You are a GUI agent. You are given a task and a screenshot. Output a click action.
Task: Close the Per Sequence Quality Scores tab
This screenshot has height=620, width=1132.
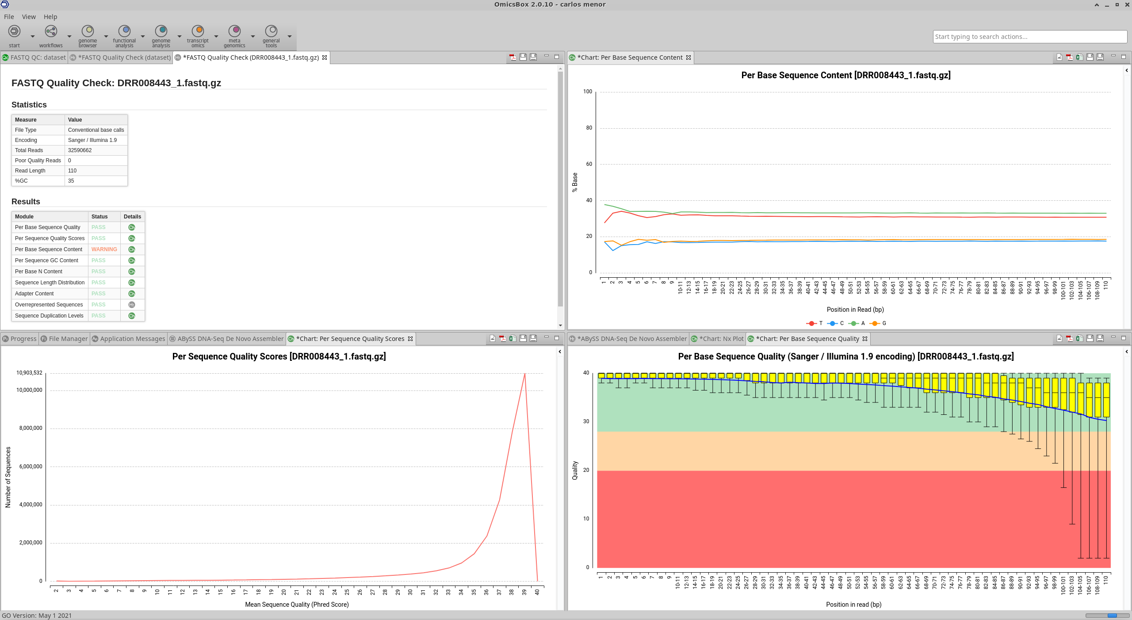point(410,339)
